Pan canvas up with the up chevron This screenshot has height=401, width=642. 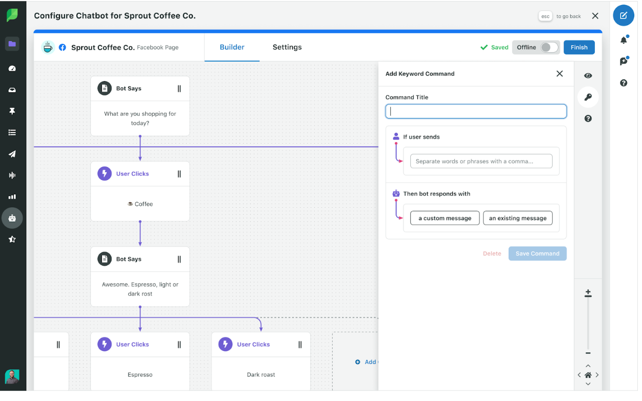coord(588,366)
